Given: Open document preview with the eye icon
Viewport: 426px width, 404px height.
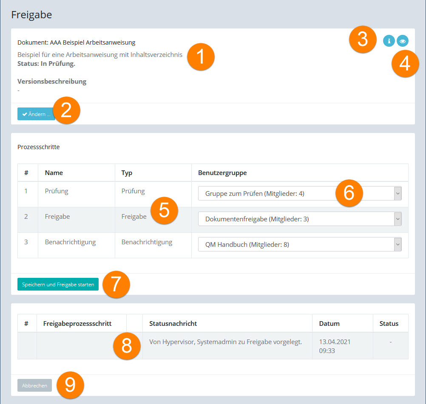Looking at the screenshot, I should (402, 41).
